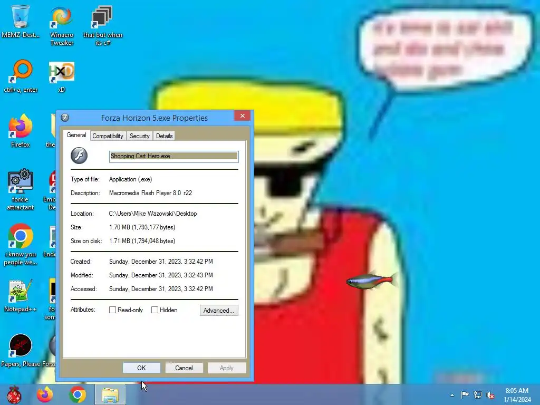Screen dimensions: 540x405
Task: Switch to the Security tab
Action: 139,136
